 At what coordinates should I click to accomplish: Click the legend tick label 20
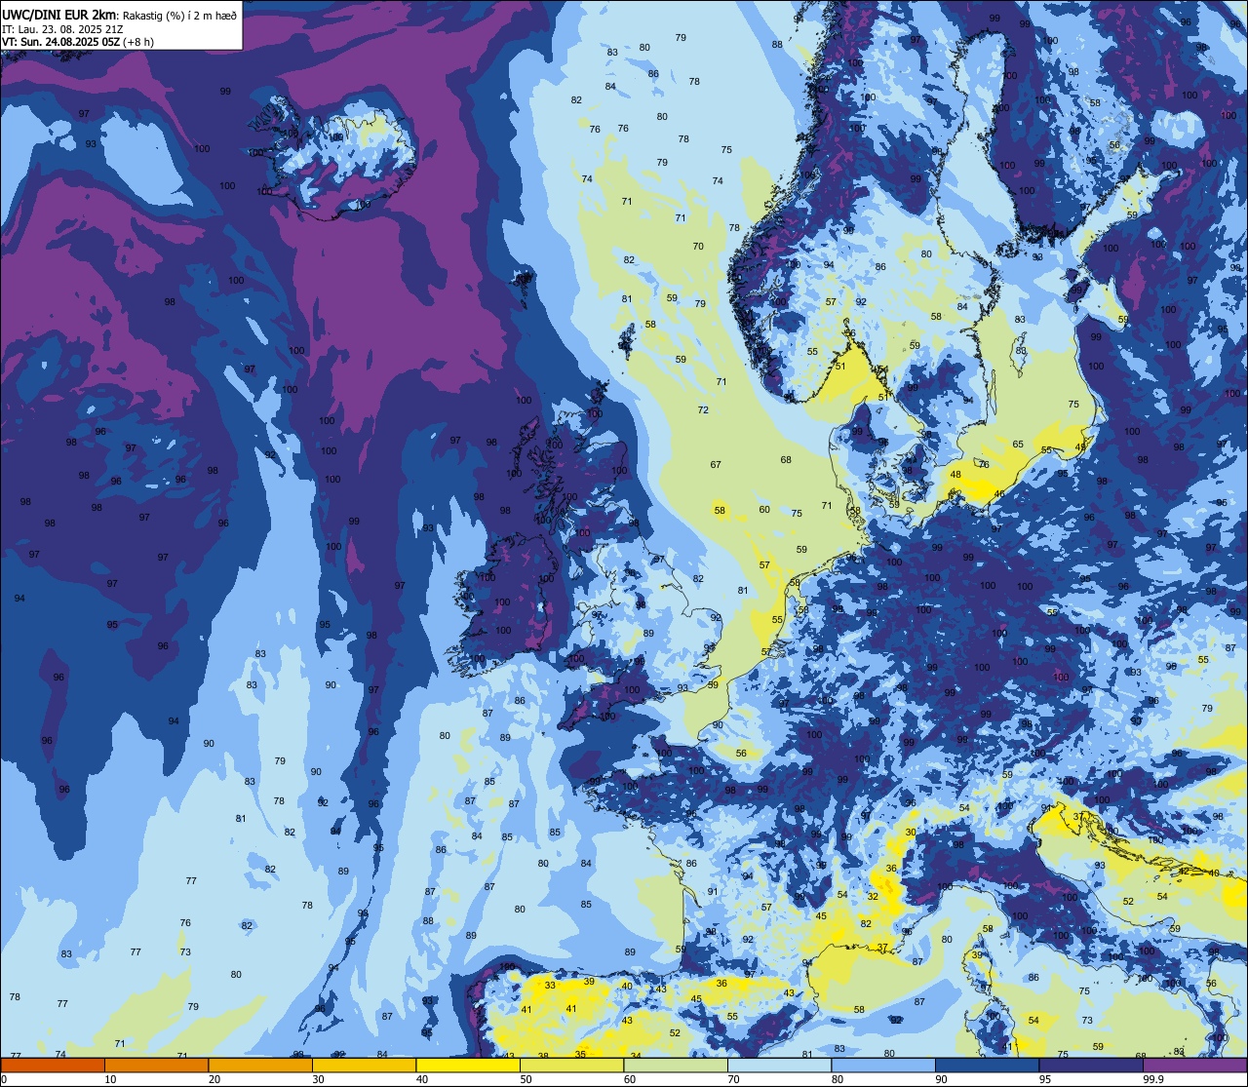coord(214,1079)
